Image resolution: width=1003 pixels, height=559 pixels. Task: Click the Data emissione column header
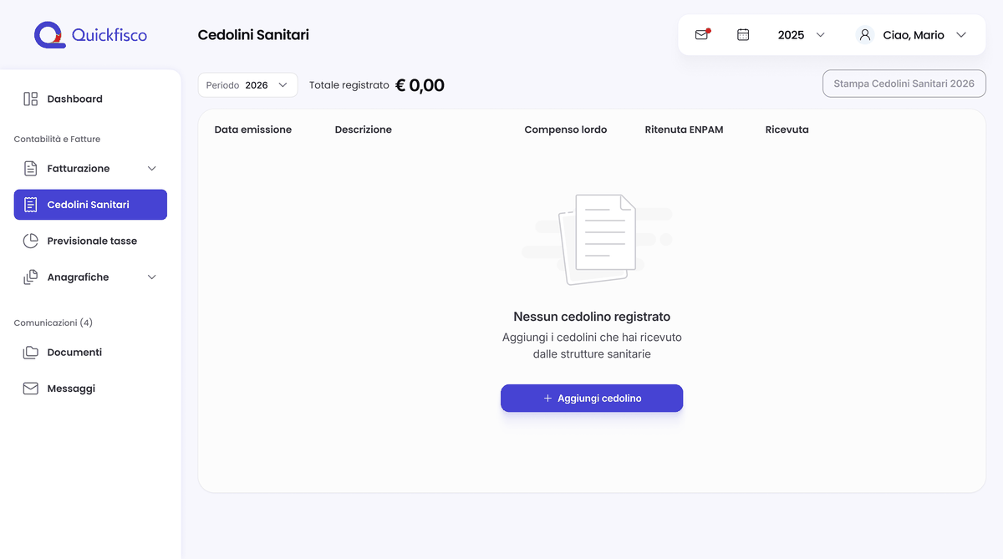coord(253,130)
